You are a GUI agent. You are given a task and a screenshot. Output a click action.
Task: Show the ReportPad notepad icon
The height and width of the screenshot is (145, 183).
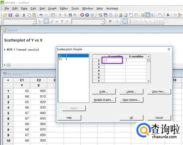point(126,15)
